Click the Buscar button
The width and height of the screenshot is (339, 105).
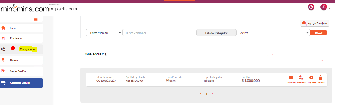click(319, 33)
